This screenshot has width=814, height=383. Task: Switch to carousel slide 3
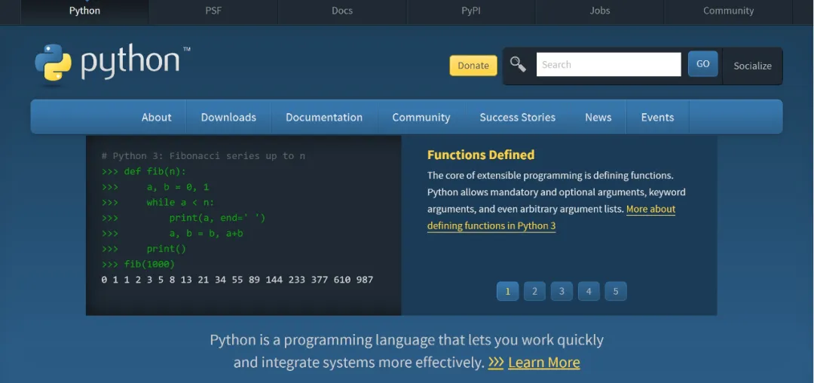[562, 291]
